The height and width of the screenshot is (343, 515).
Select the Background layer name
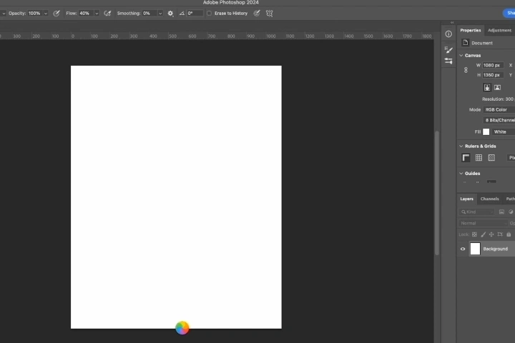pos(495,249)
